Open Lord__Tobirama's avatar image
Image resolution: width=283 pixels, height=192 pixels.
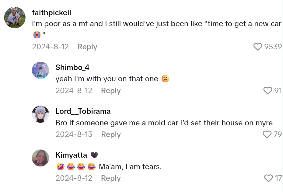40,114
